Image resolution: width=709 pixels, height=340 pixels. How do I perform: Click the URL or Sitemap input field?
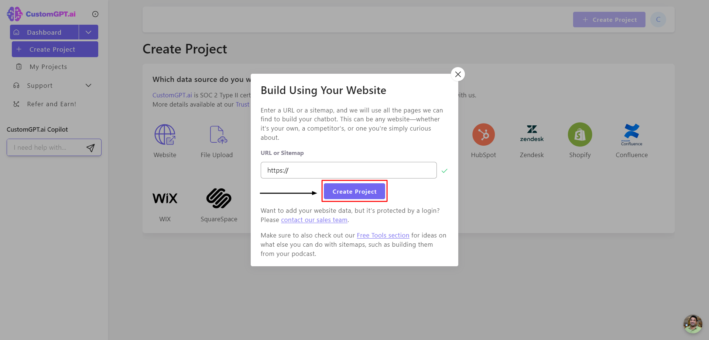click(x=349, y=170)
